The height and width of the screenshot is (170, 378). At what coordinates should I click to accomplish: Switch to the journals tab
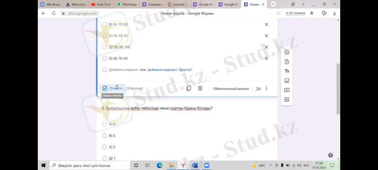178,4
